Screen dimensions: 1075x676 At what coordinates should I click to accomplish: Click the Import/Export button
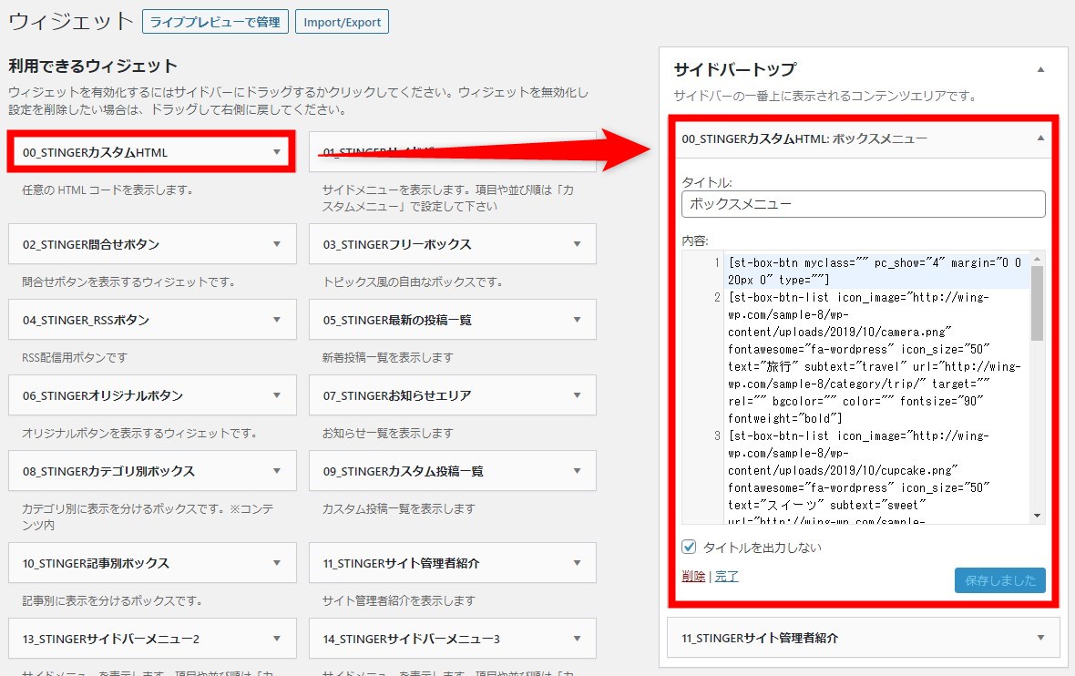[x=342, y=22]
